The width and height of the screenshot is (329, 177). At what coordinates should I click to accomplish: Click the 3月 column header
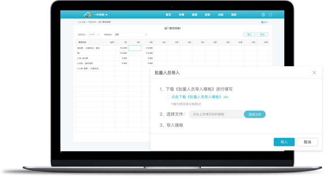148,42
